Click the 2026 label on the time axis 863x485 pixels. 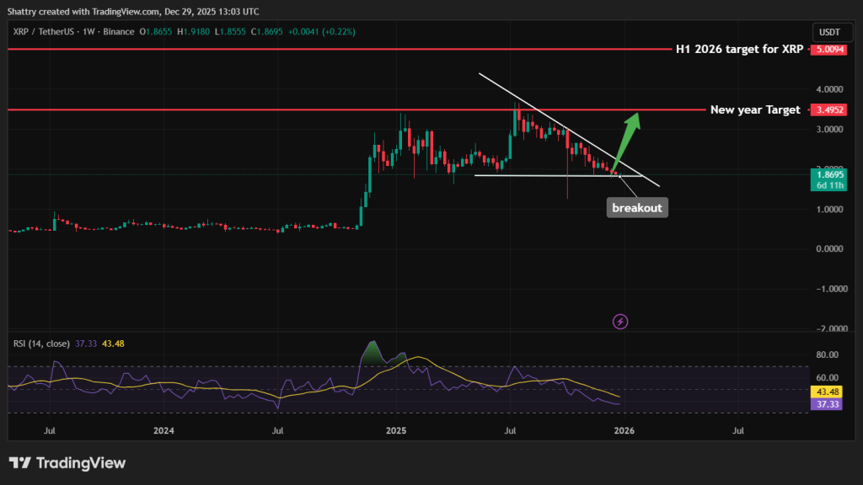624,430
